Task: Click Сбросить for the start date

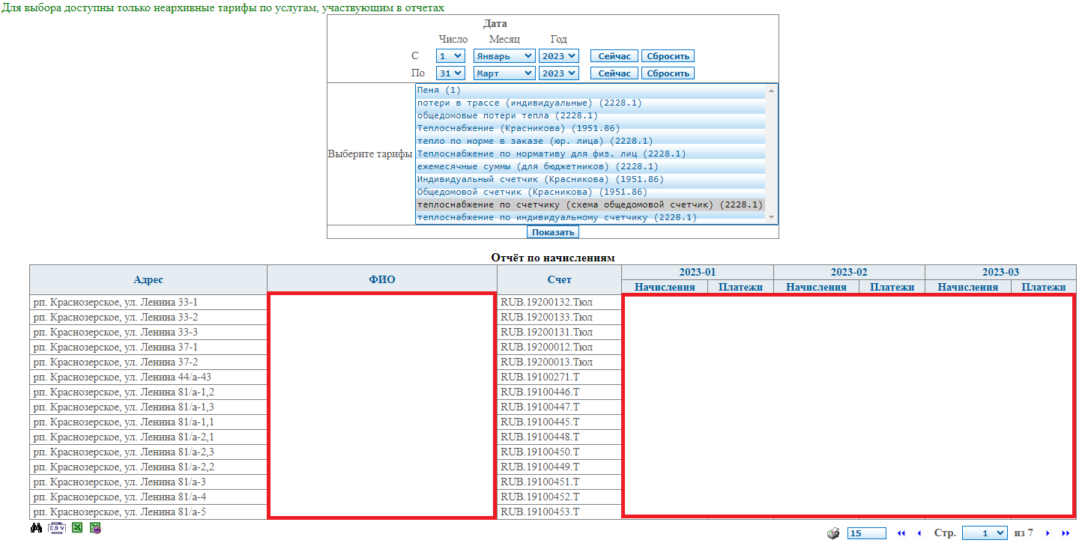Action: pyautogui.click(x=668, y=56)
